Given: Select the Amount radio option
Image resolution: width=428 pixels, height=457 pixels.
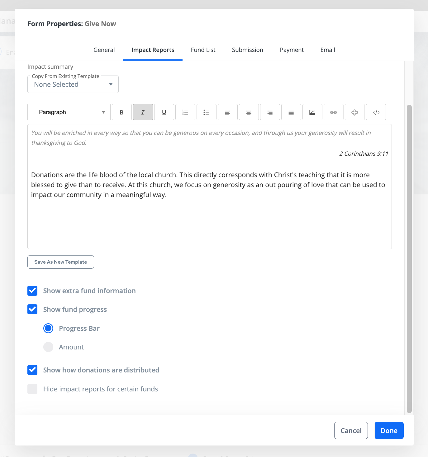Looking at the screenshot, I should coord(48,347).
